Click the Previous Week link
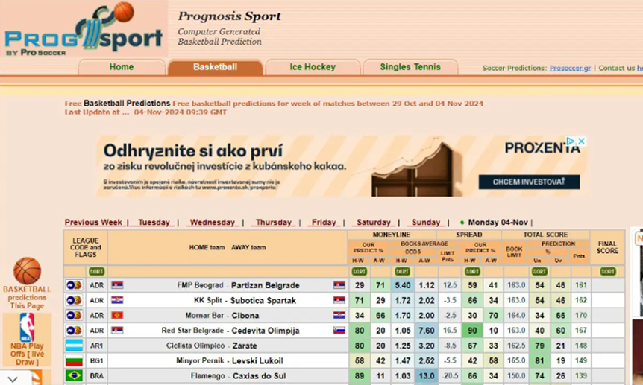Viewport: 643px width, 385px height. pyautogui.click(x=93, y=223)
